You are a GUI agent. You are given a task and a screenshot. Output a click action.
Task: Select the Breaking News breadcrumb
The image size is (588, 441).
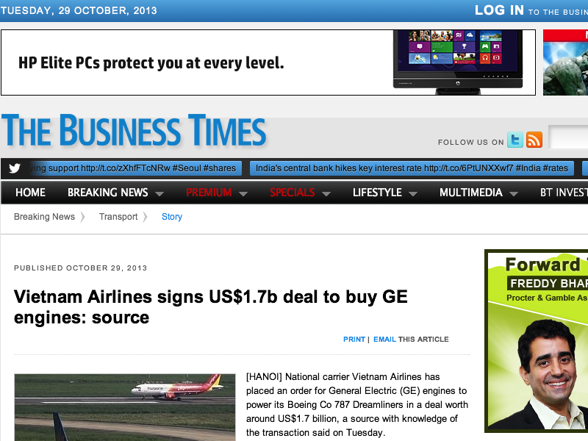click(44, 217)
